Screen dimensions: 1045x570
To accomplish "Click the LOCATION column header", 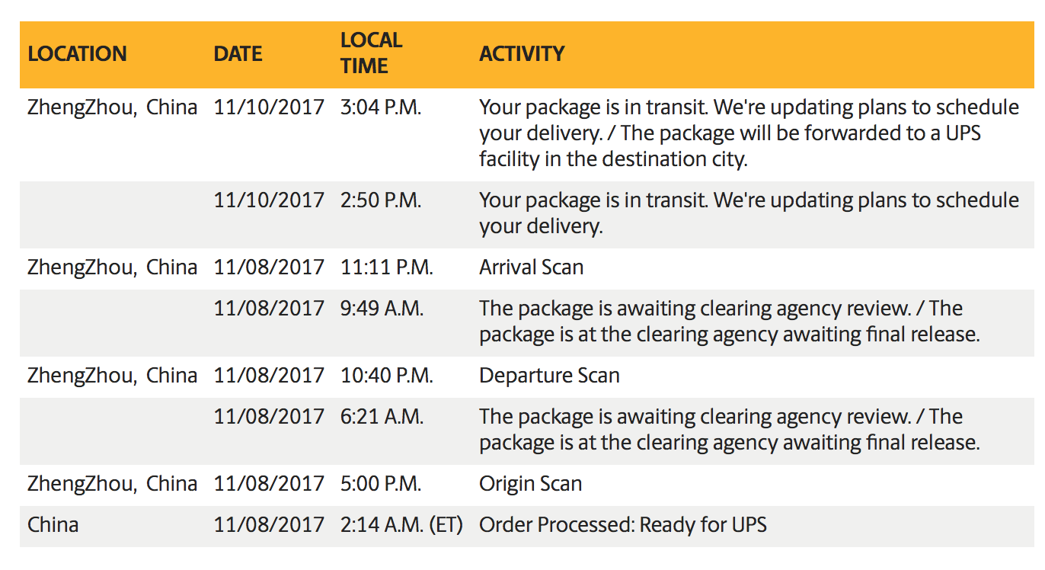I will click(77, 54).
